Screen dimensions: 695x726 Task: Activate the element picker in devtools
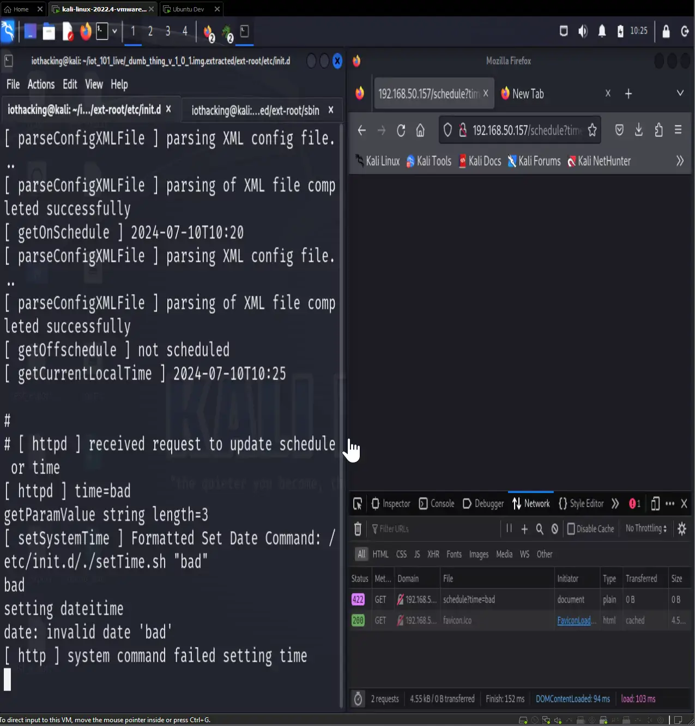pyautogui.click(x=358, y=503)
